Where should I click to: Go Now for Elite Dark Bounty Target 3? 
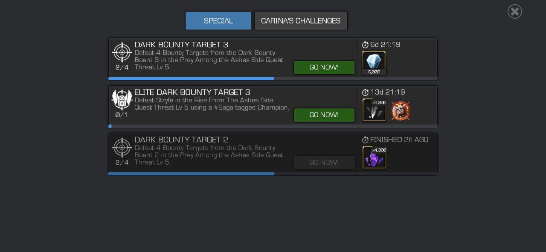click(x=324, y=115)
